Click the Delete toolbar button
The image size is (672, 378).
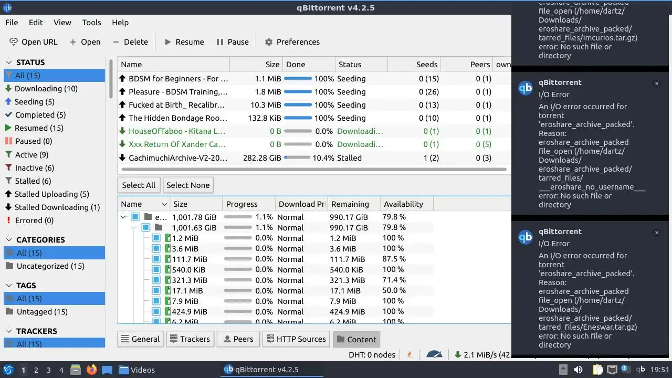pos(130,42)
